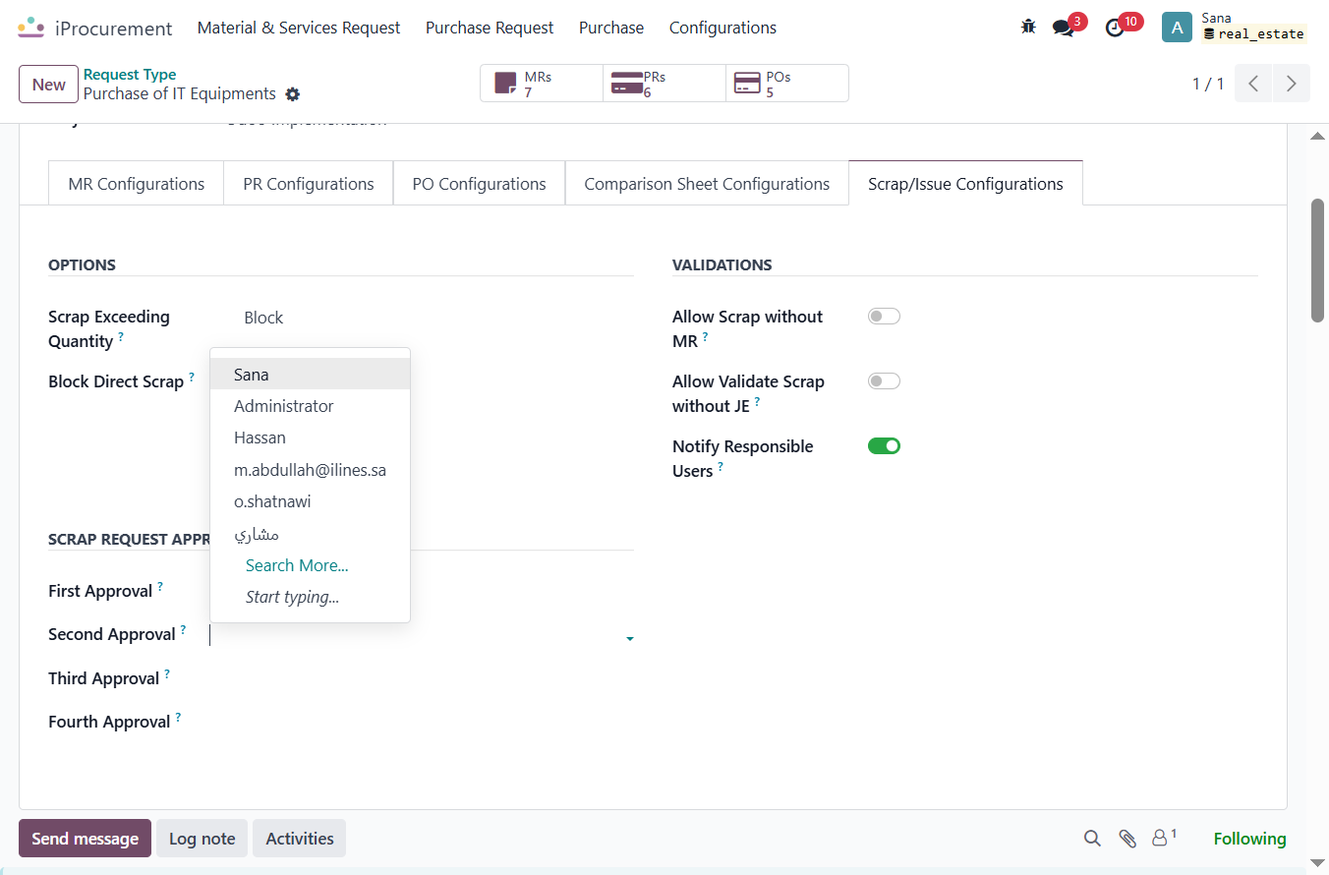Go to previous record arrow
The width and height of the screenshot is (1329, 875).
(x=1253, y=84)
